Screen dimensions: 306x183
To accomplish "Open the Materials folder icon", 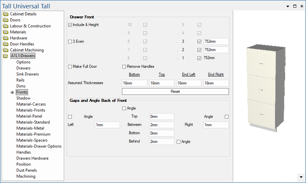I will (6, 32).
